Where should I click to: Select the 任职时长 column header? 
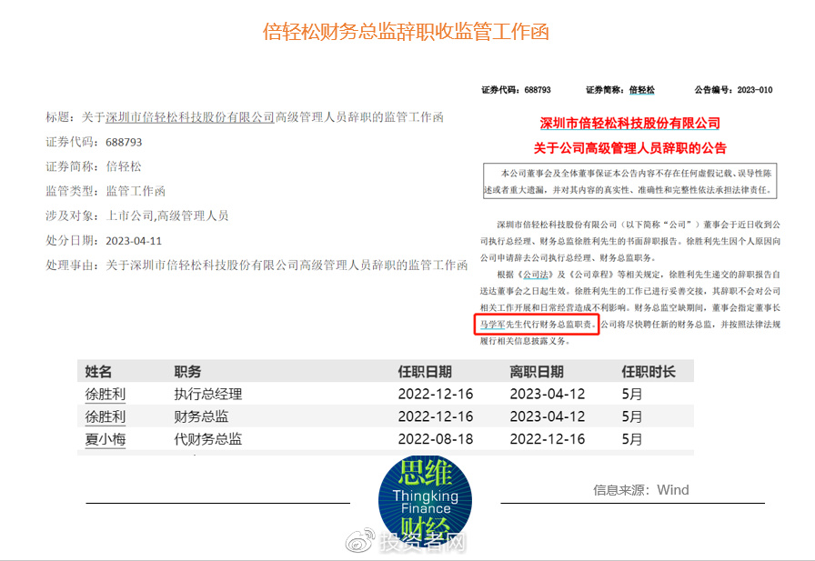[x=649, y=371]
